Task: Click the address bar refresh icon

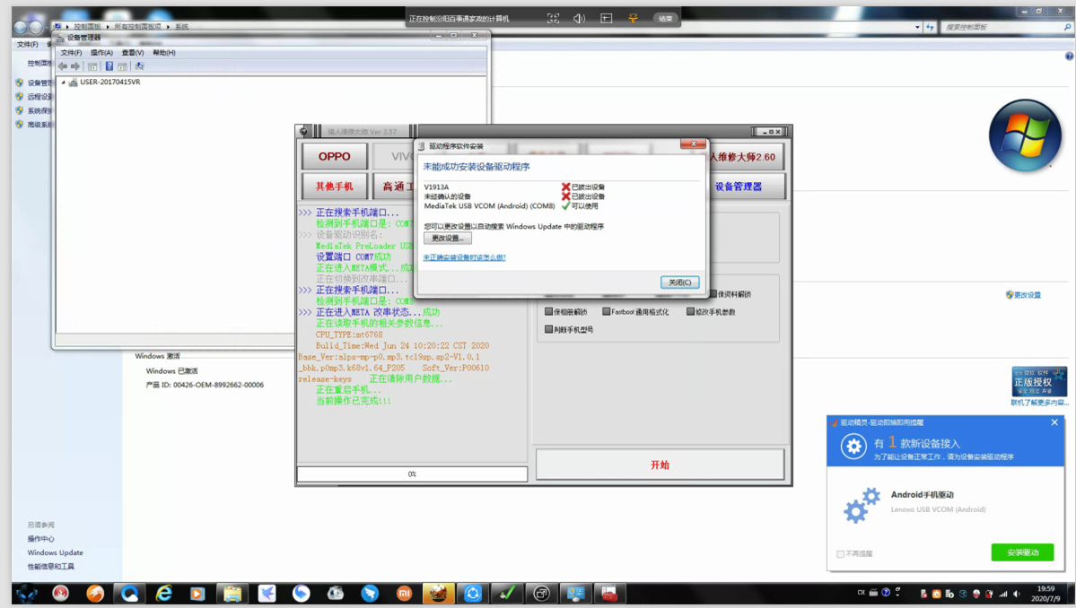Action: [x=930, y=28]
